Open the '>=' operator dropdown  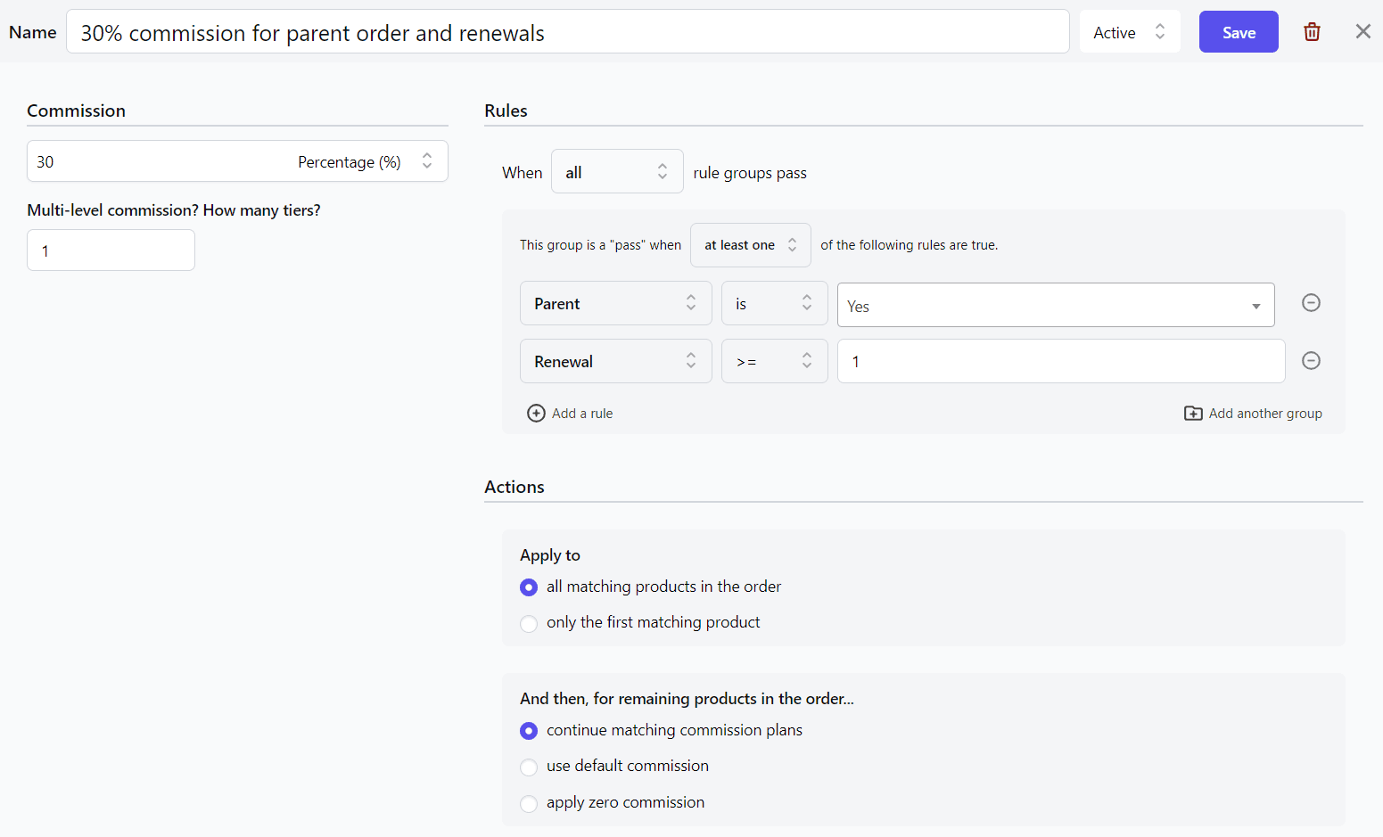click(x=774, y=362)
